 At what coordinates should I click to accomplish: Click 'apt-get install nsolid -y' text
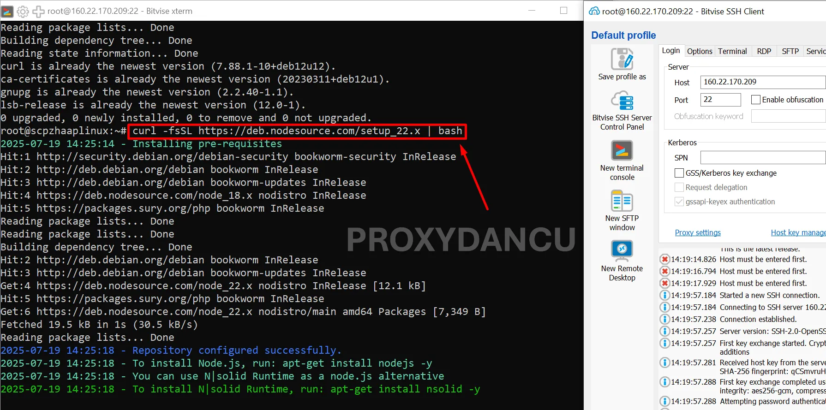(405, 389)
